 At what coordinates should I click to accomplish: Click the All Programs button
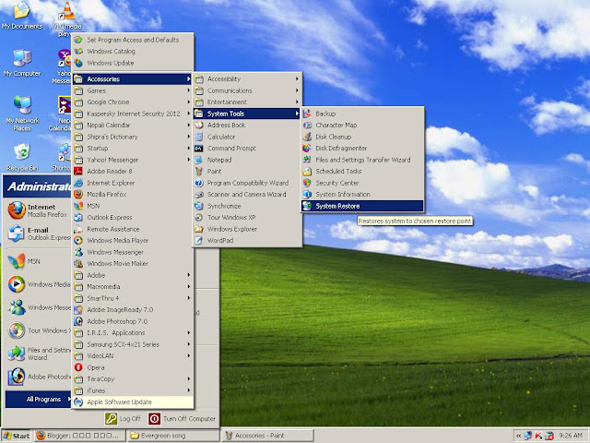pyautogui.click(x=39, y=400)
